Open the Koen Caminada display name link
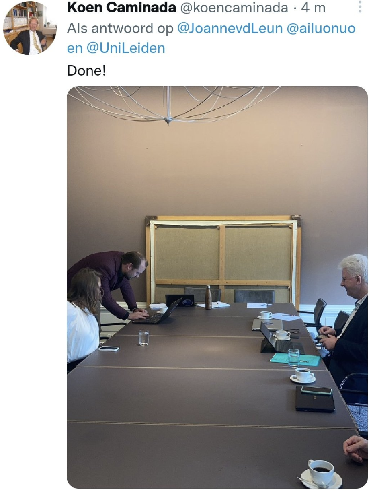Image resolution: width=369 pixels, height=495 pixels. [x=122, y=7]
